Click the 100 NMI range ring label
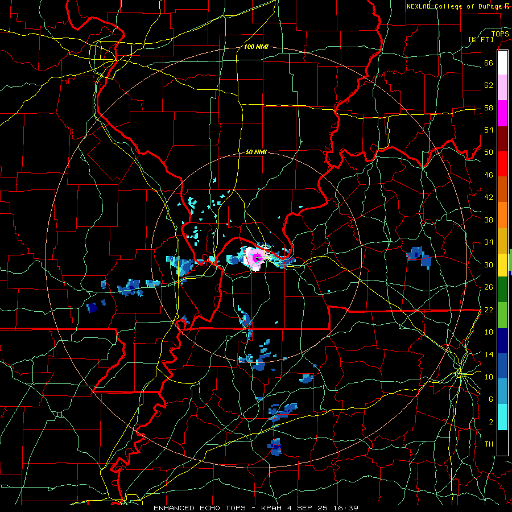Viewport: 512px width, 512px height. pyautogui.click(x=256, y=47)
